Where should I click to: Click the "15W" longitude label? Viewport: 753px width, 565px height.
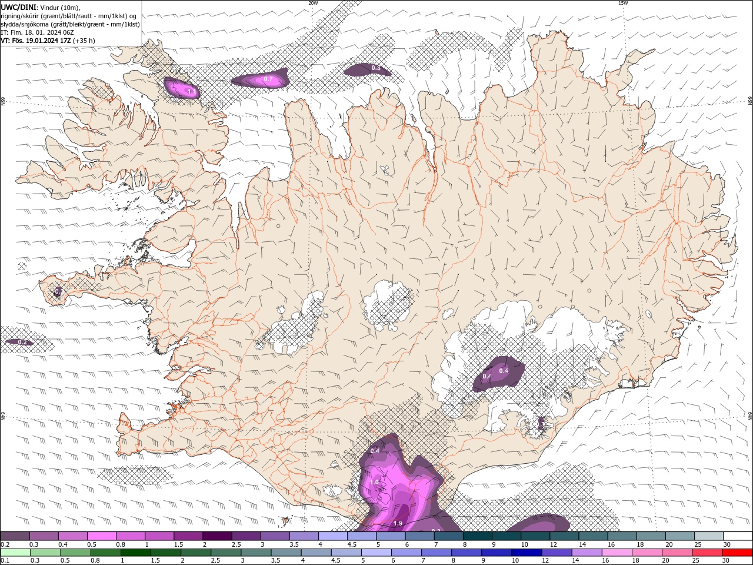tap(623, 3)
